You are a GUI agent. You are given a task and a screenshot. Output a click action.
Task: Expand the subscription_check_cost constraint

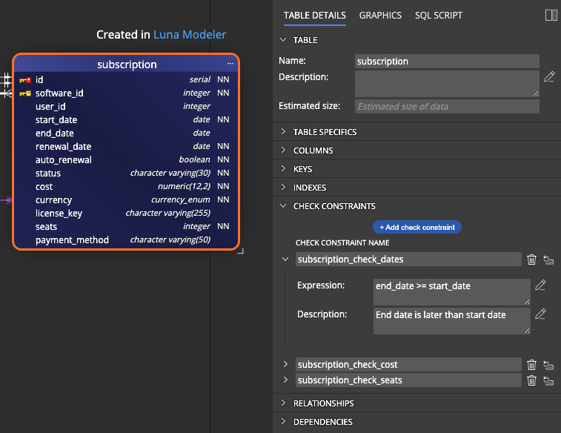pos(285,364)
